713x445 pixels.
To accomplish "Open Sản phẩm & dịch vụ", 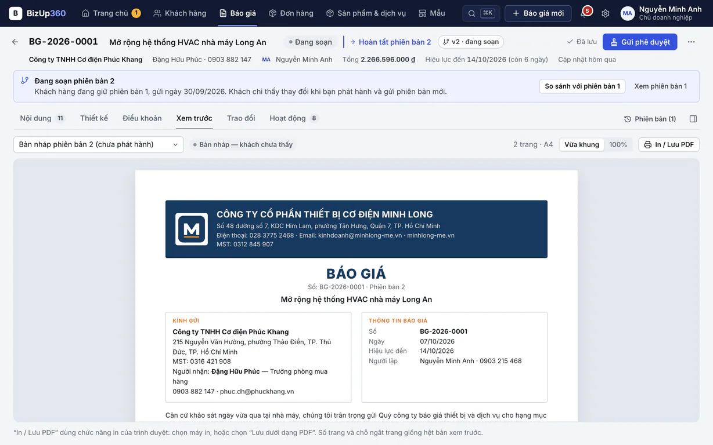I will tap(366, 13).
